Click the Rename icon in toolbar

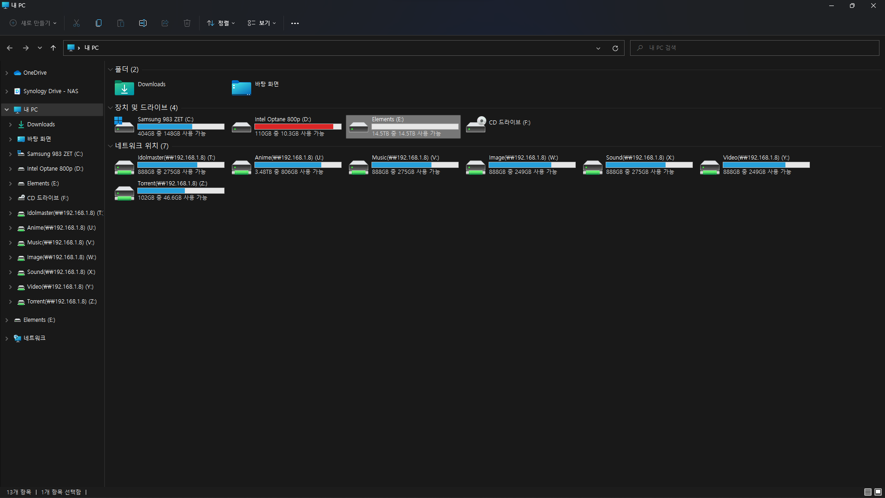[143, 23]
